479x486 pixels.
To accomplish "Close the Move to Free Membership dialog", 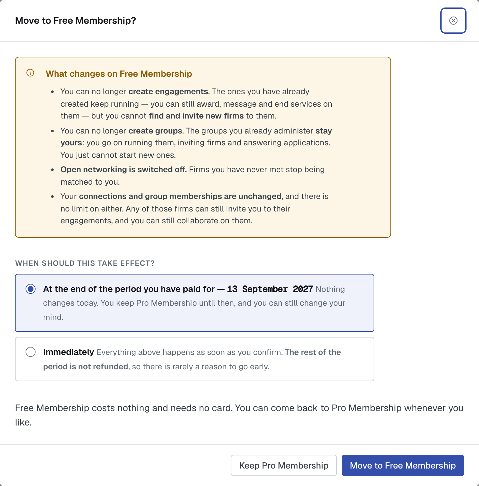I will point(453,21).
